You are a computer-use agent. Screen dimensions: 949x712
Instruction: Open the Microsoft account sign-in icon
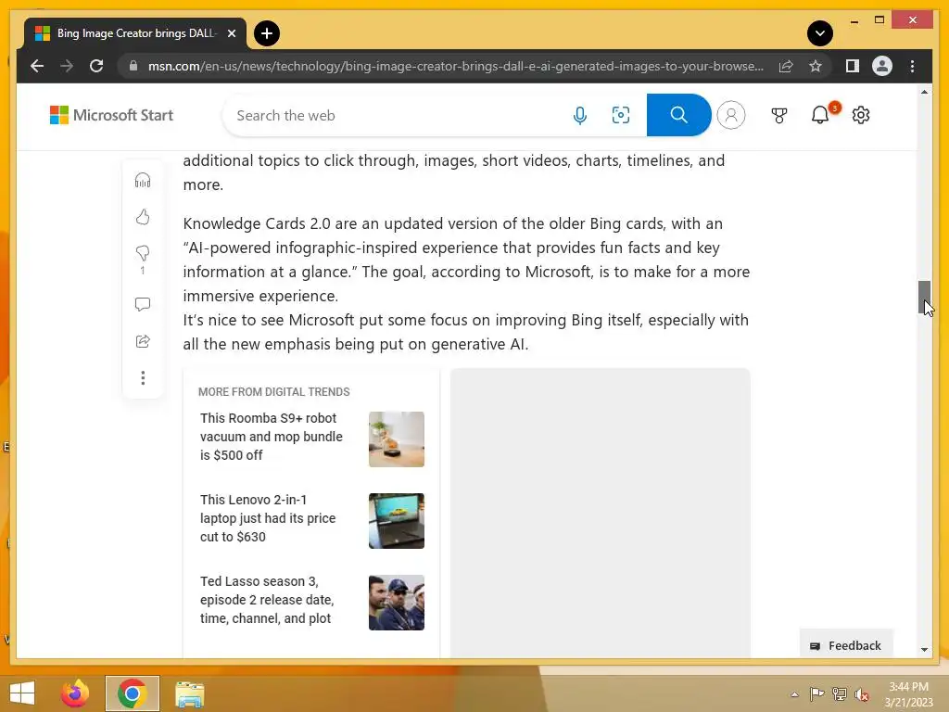tap(731, 115)
